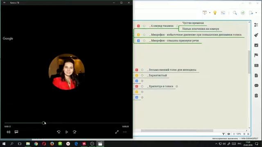Click the red priority marker beside '6 секунд тишина'

click(x=138, y=26)
